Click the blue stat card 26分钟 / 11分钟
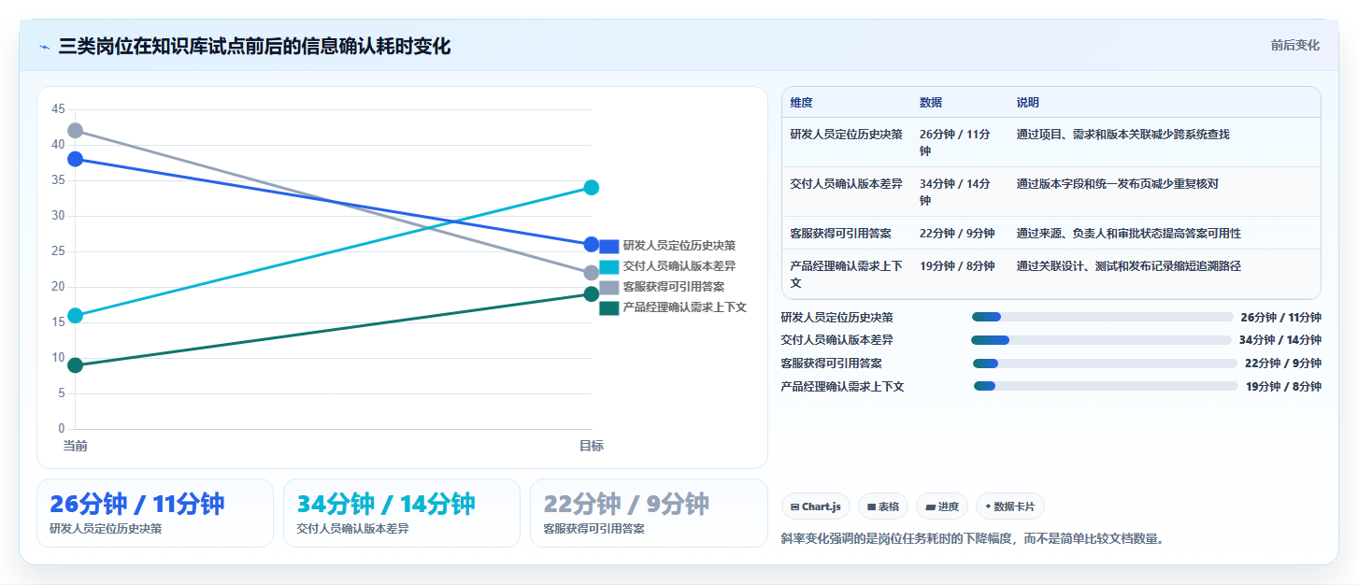This screenshot has width=1358, height=585. coord(155,513)
